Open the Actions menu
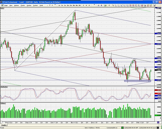This screenshot has width=162, height=129. [16, 5]
